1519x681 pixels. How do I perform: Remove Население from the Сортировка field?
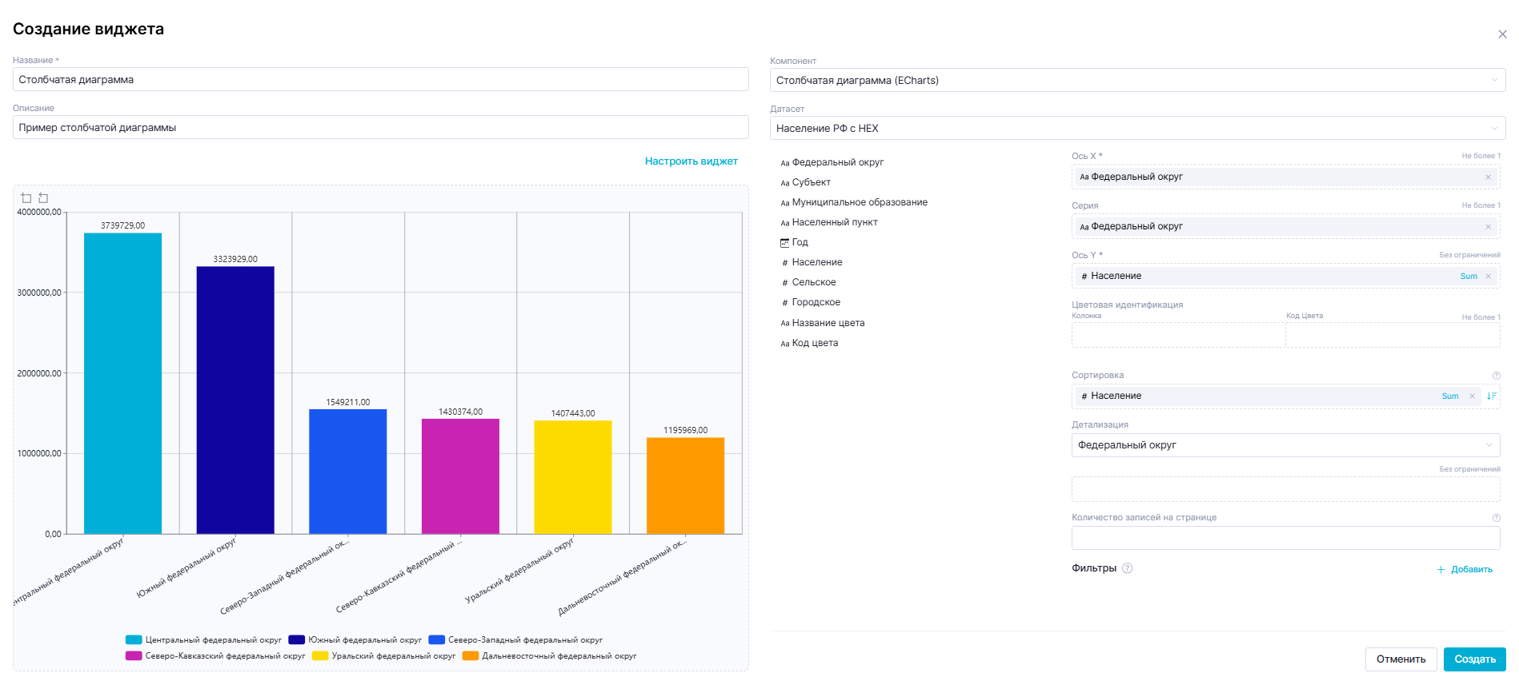pyautogui.click(x=1472, y=396)
